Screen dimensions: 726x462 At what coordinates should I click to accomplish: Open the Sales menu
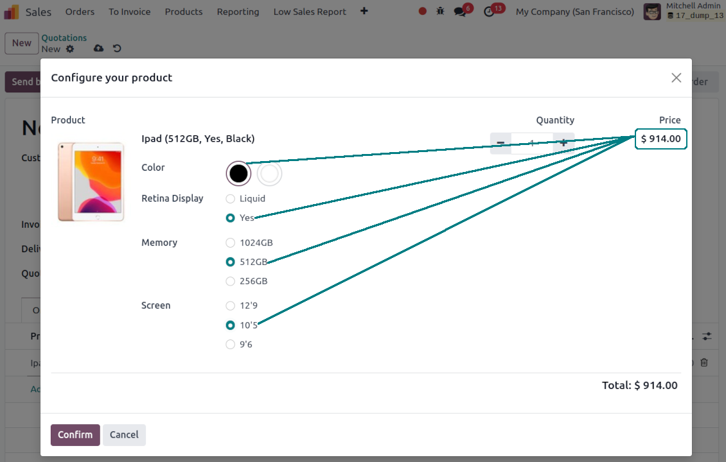pos(39,12)
